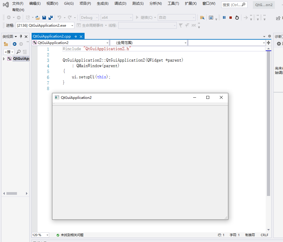Click the Save All double-floppy icon
Image resolution: width=283 pixels, height=242 pixels.
click(51, 17)
